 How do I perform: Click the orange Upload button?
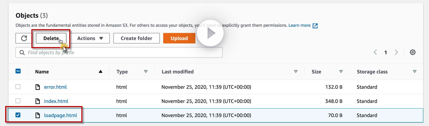pyautogui.click(x=179, y=38)
